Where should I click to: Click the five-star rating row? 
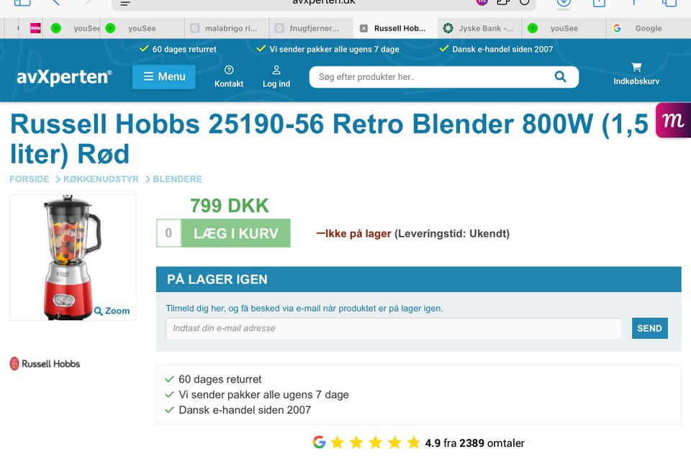375,442
